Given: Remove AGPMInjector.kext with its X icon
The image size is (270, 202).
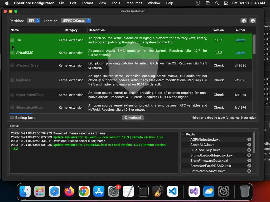Looking at the screenshot, I should pos(249,139).
